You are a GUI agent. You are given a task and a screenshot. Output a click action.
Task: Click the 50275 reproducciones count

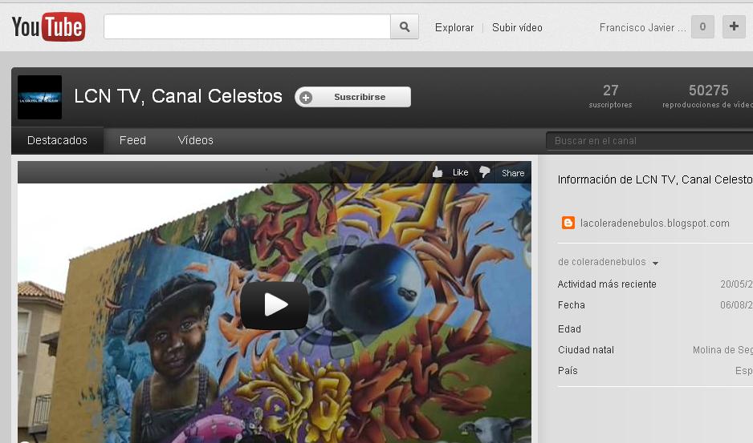[707, 96]
